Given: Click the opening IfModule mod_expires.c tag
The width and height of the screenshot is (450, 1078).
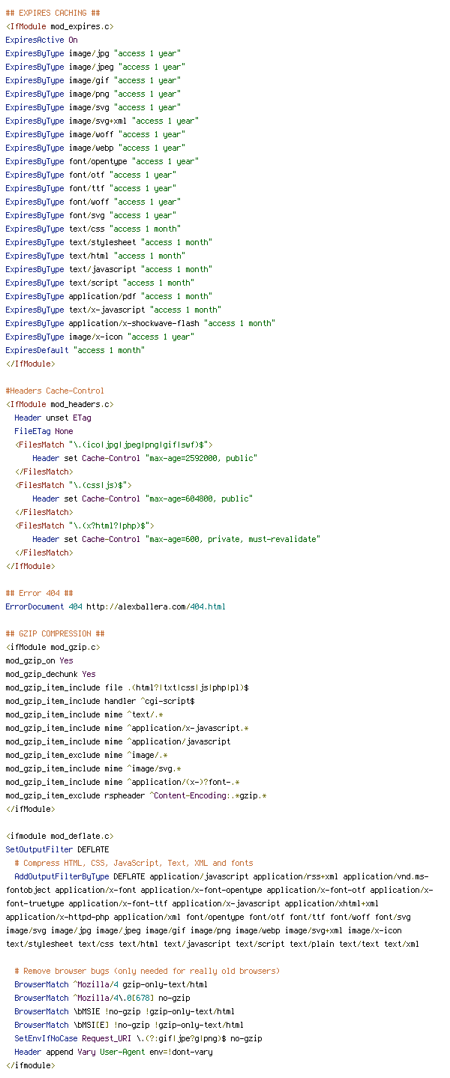Looking at the screenshot, I should [x=59, y=26].
